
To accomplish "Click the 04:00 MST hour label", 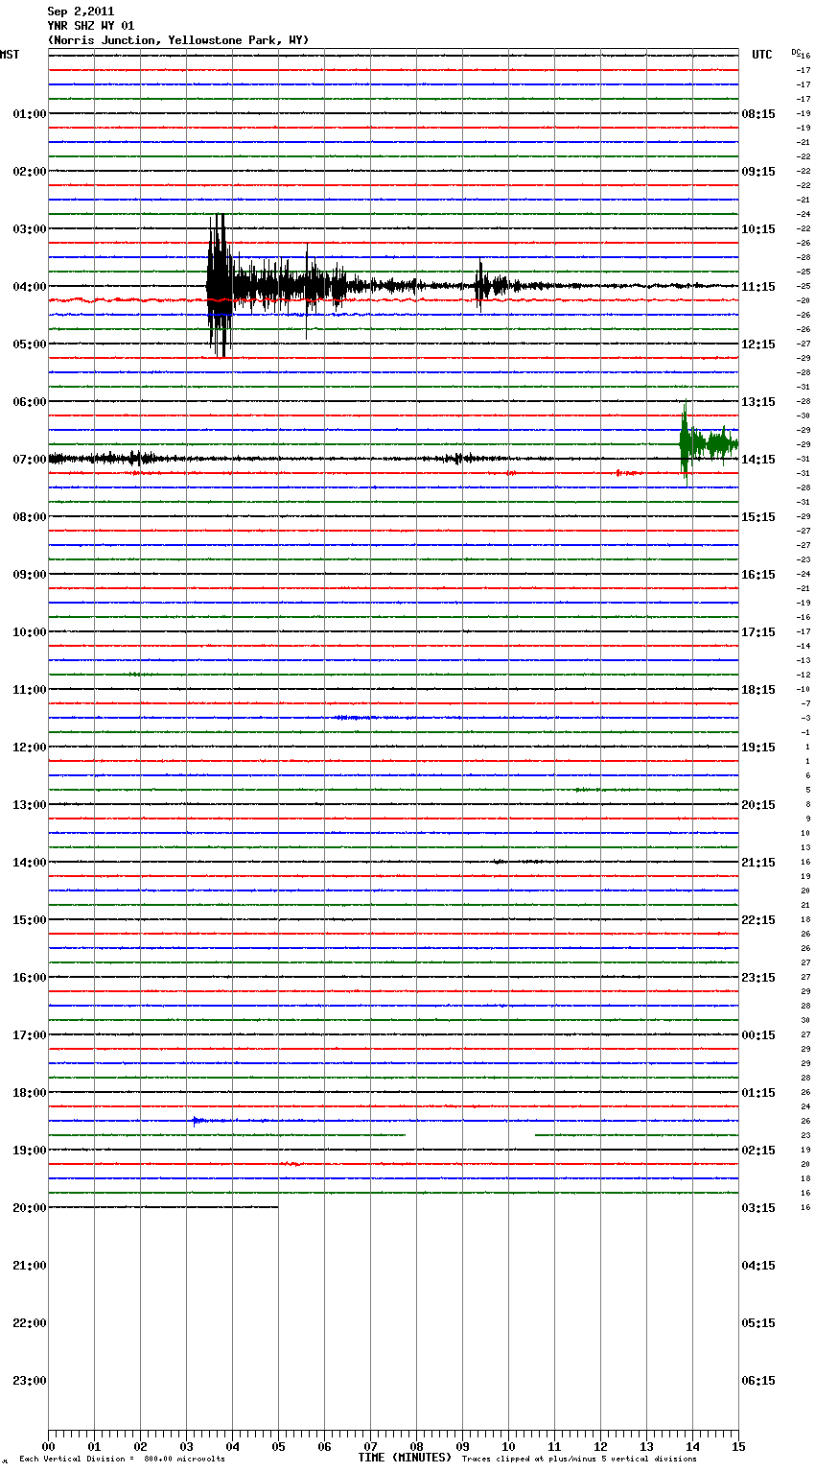I will (x=29, y=287).
